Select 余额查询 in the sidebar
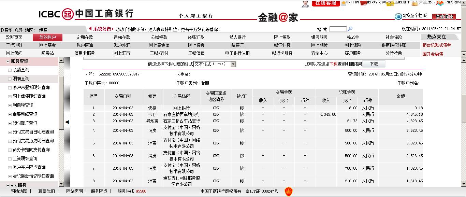Image resolution: width=466 pixels, height=197 pixels. [21, 70]
